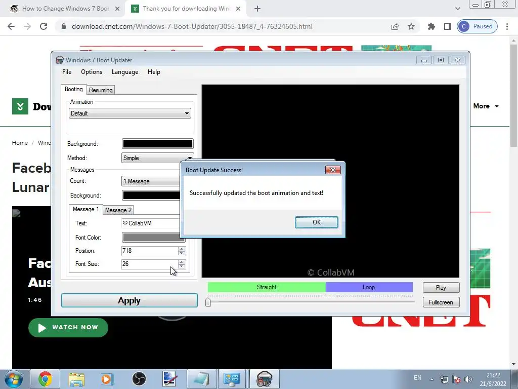Open Windows Media Player from taskbar
This screenshot has height=389, width=518.
pos(106,379)
